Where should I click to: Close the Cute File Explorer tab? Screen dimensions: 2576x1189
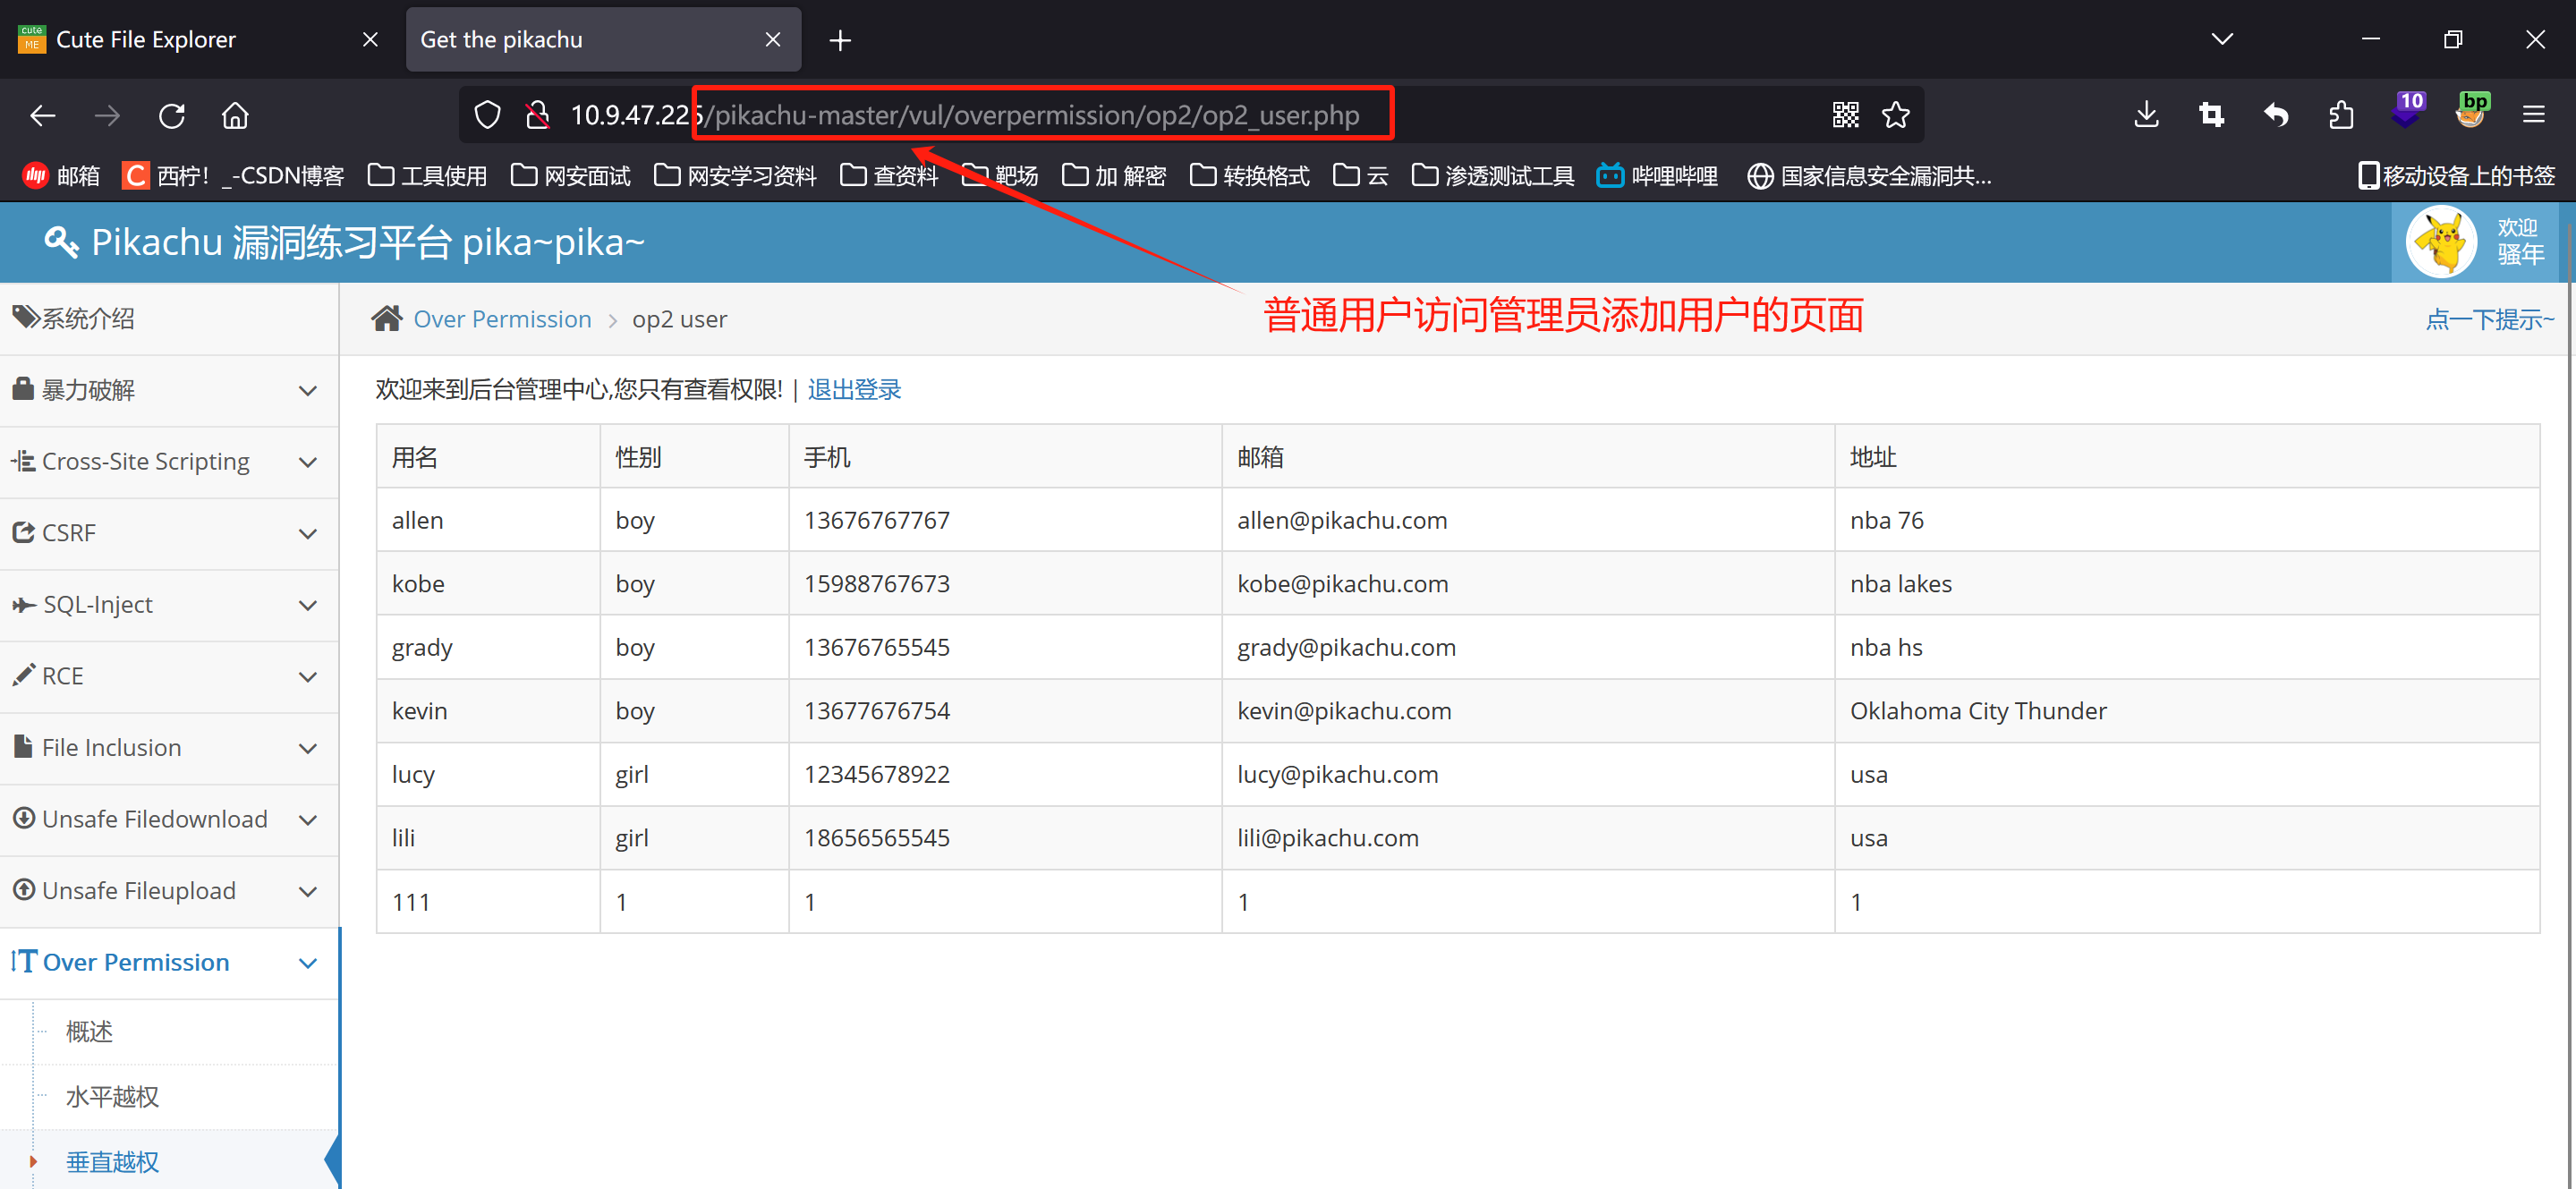(x=370, y=39)
